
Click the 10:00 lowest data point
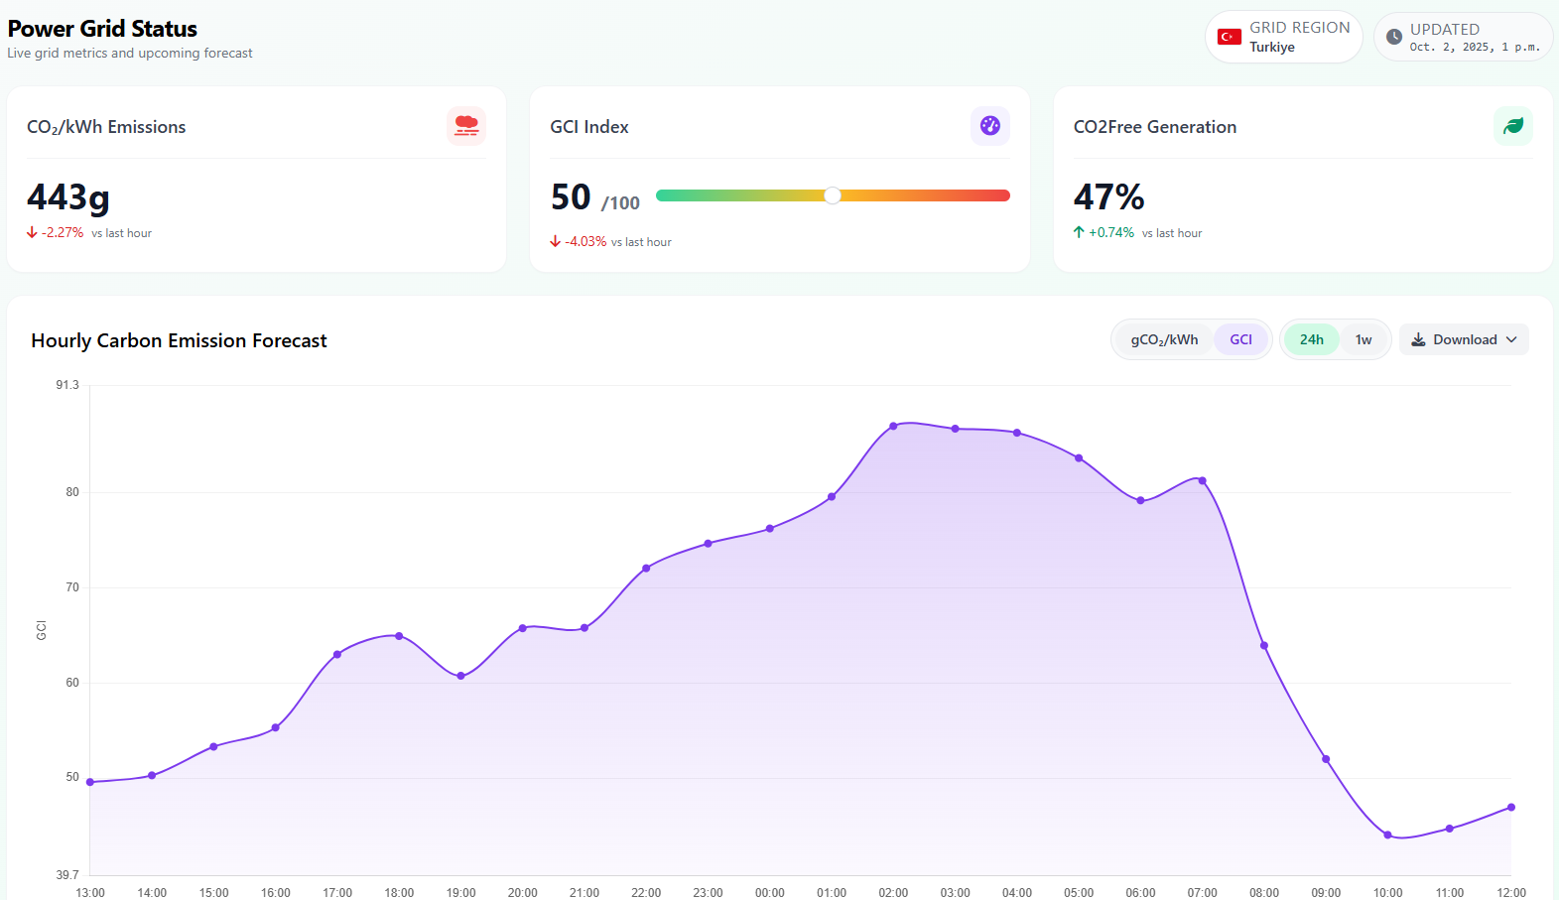tap(1387, 836)
